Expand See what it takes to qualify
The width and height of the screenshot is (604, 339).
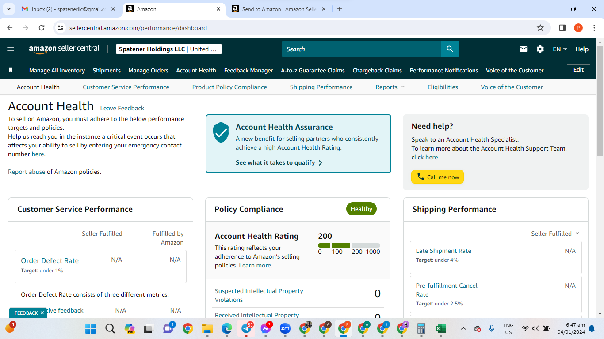click(x=279, y=162)
